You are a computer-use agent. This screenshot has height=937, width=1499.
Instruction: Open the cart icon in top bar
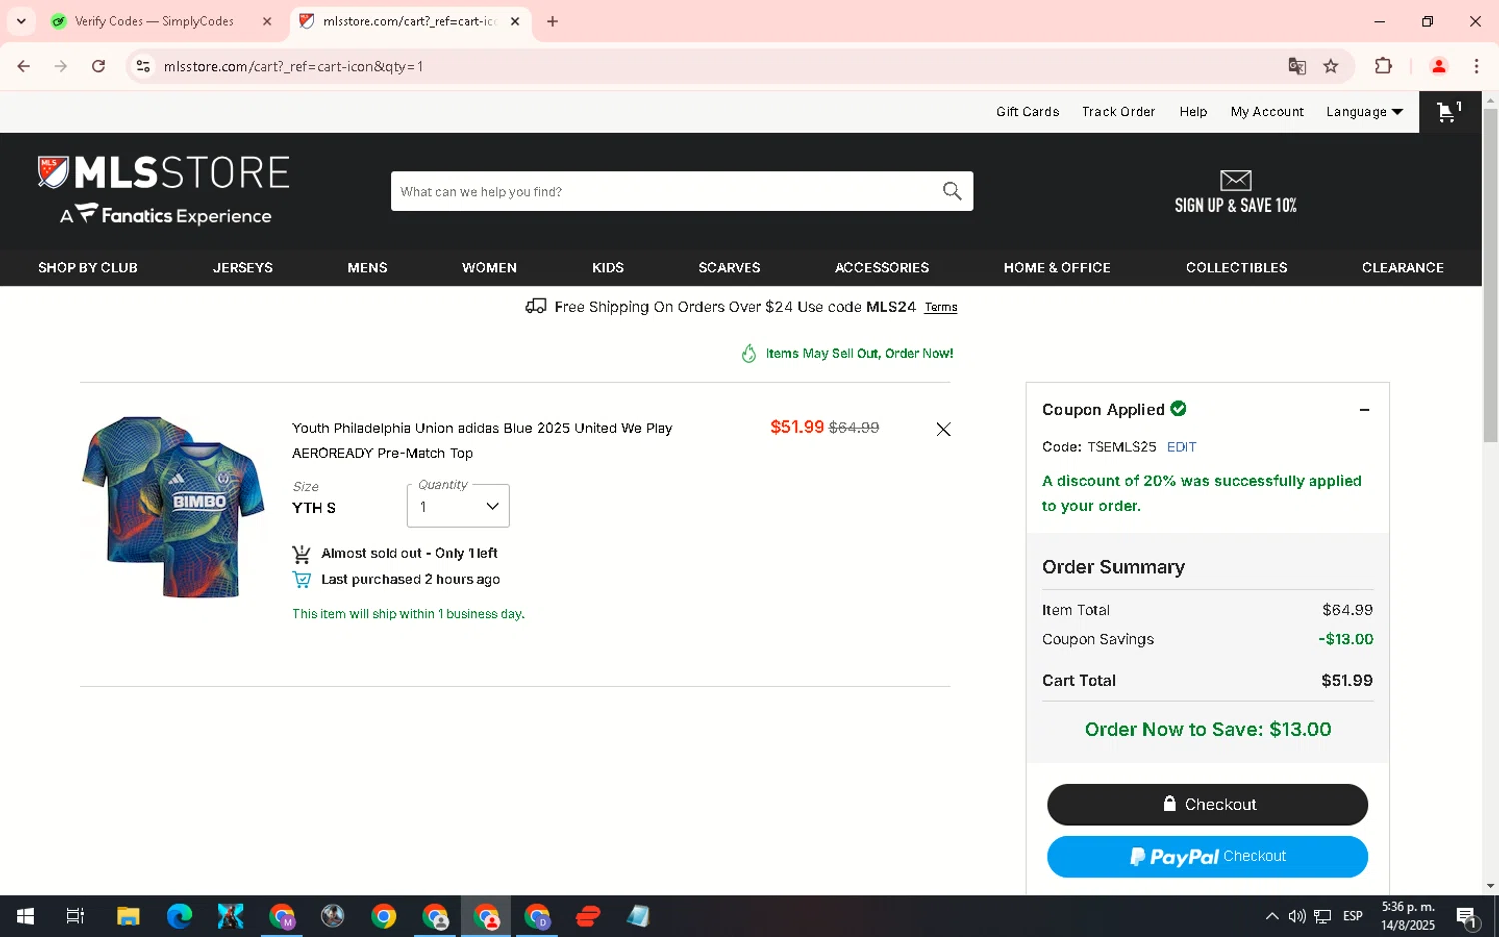coord(1449,112)
